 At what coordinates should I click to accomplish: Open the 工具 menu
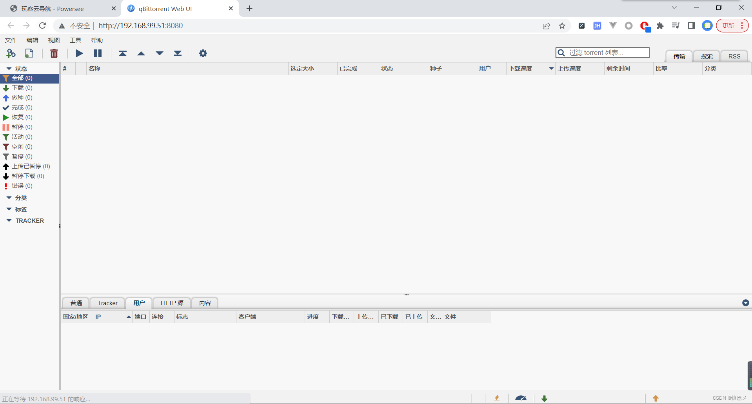point(75,40)
